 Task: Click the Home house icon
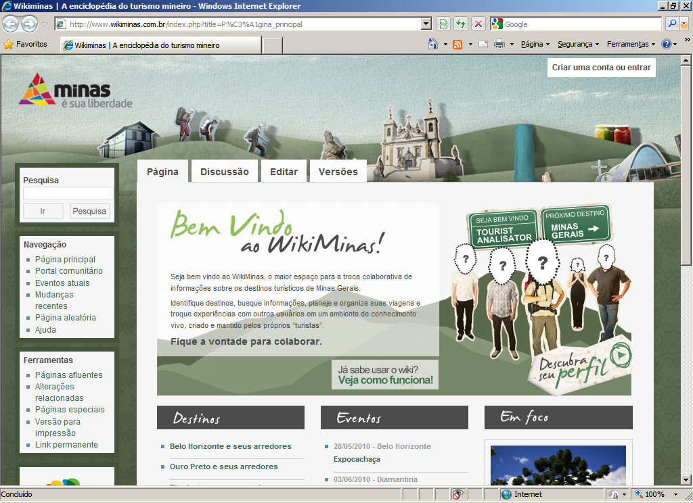[x=433, y=44]
